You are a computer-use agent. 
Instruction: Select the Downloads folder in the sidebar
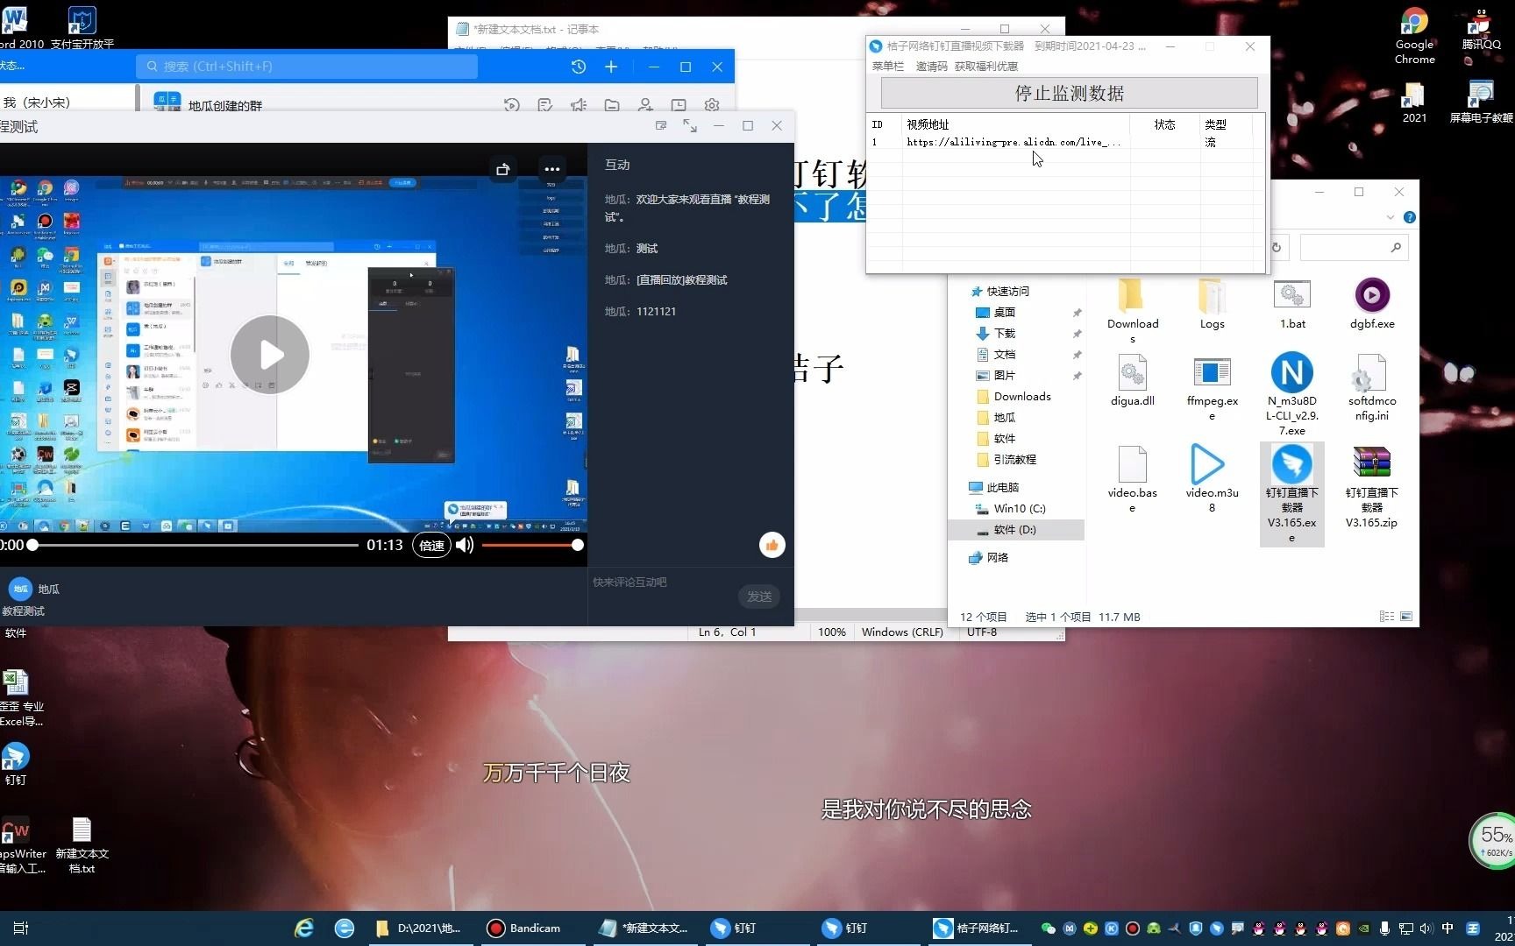(1022, 396)
